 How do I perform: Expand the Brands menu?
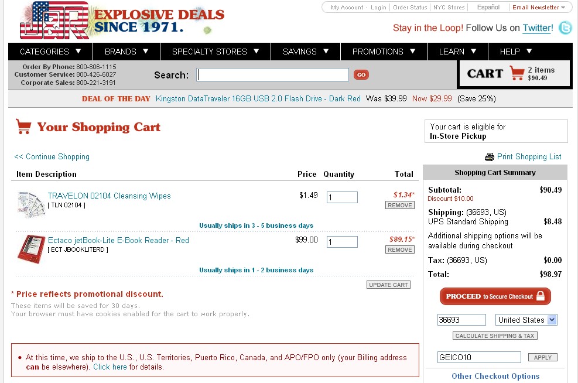click(x=126, y=52)
